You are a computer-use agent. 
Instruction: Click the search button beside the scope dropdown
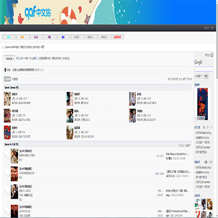pos(206,76)
